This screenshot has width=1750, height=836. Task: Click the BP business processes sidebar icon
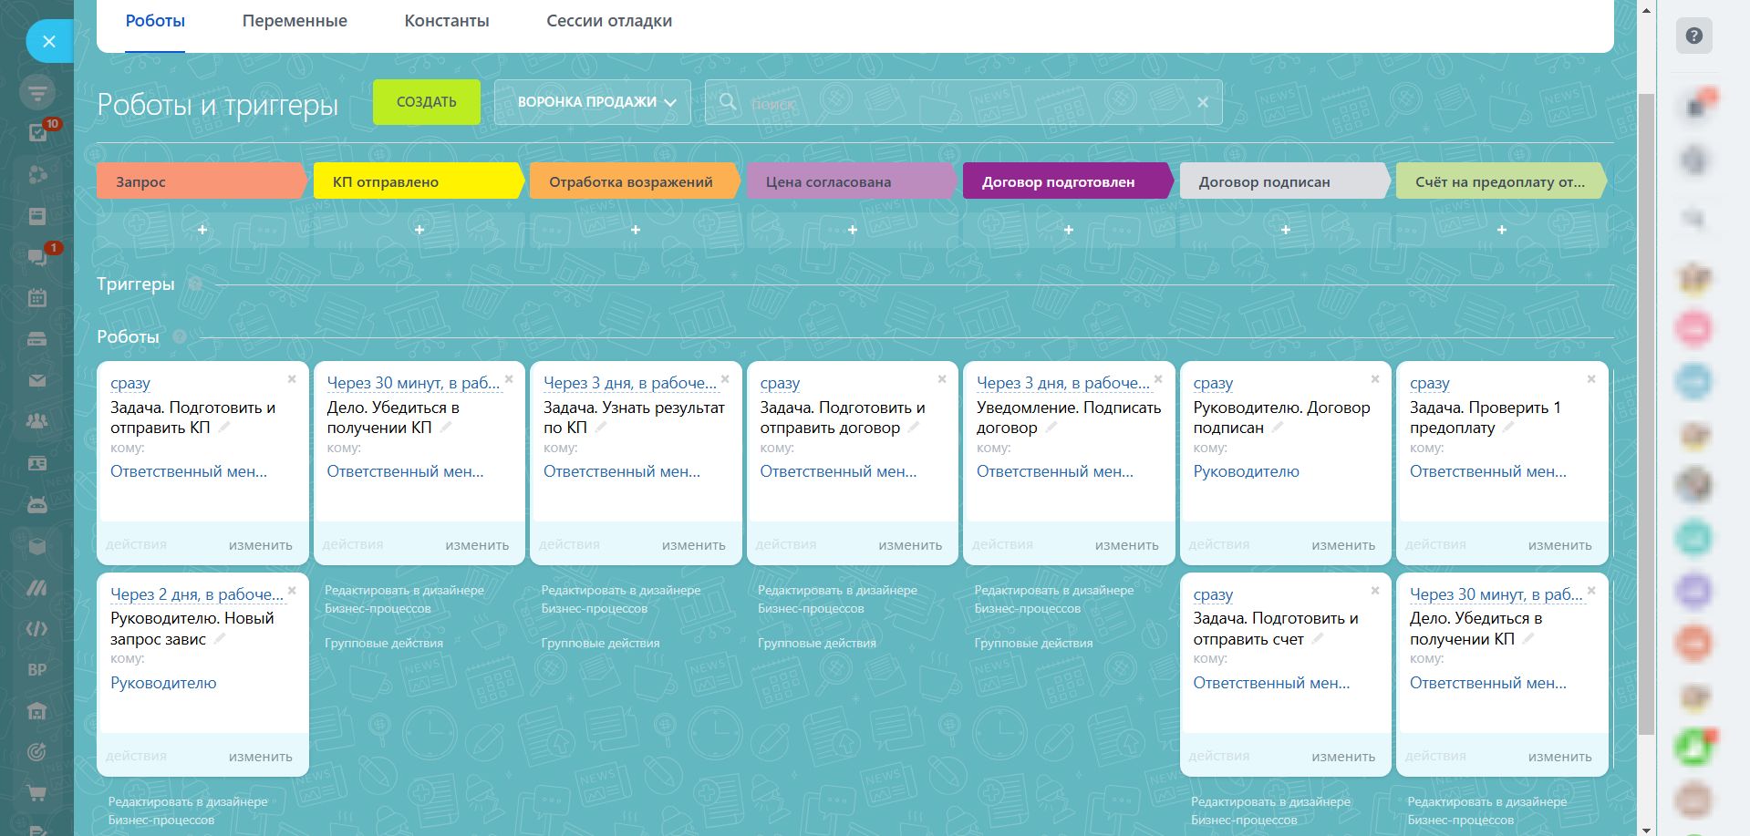37,670
